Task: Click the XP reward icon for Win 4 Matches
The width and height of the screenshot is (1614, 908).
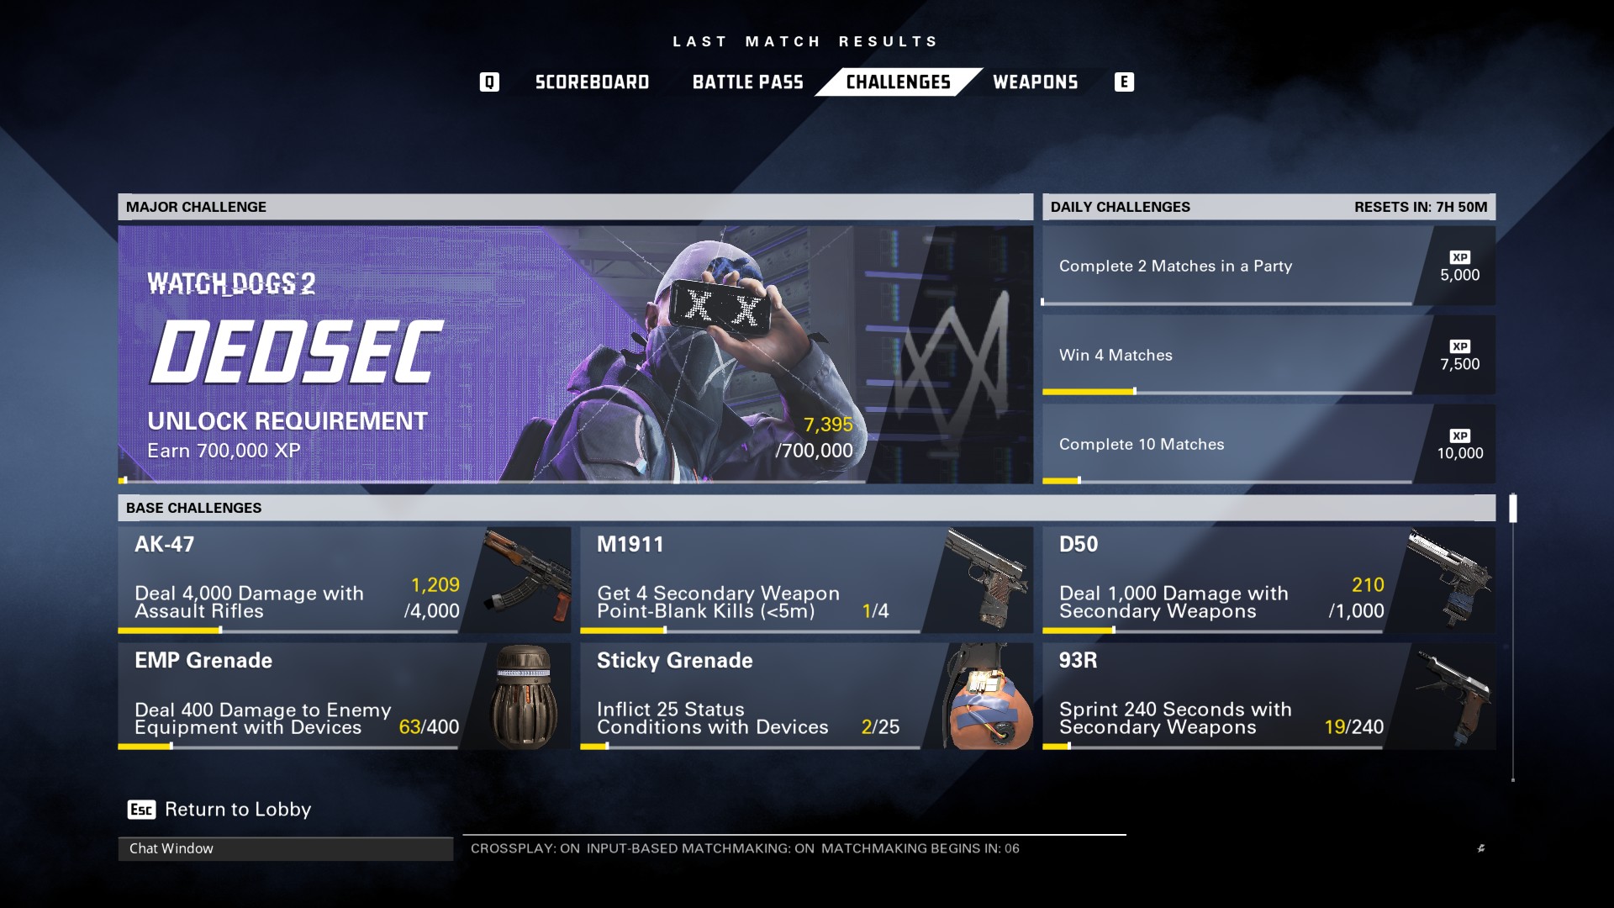Action: click(x=1458, y=347)
